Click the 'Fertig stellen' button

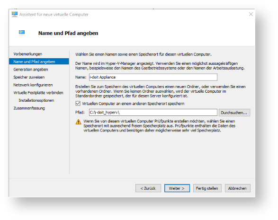click(x=207, y=188)
